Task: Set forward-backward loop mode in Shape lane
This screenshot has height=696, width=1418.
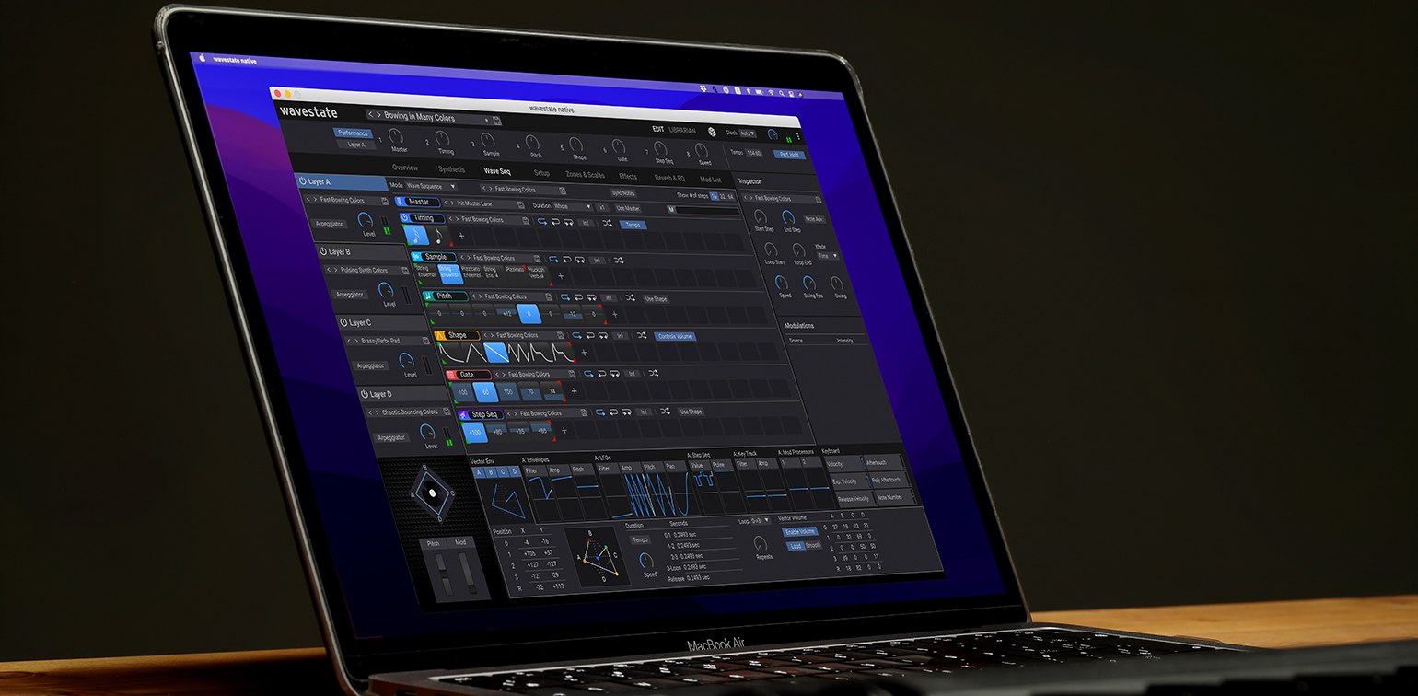Action: tap(602, 336)
